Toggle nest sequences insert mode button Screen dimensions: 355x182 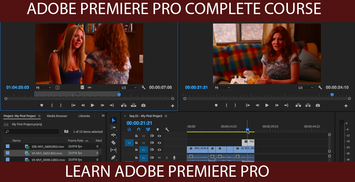click(129, 129)
